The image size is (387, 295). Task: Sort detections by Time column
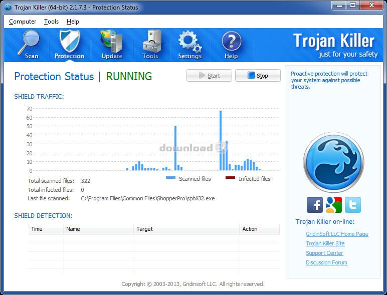pos(46,229)
